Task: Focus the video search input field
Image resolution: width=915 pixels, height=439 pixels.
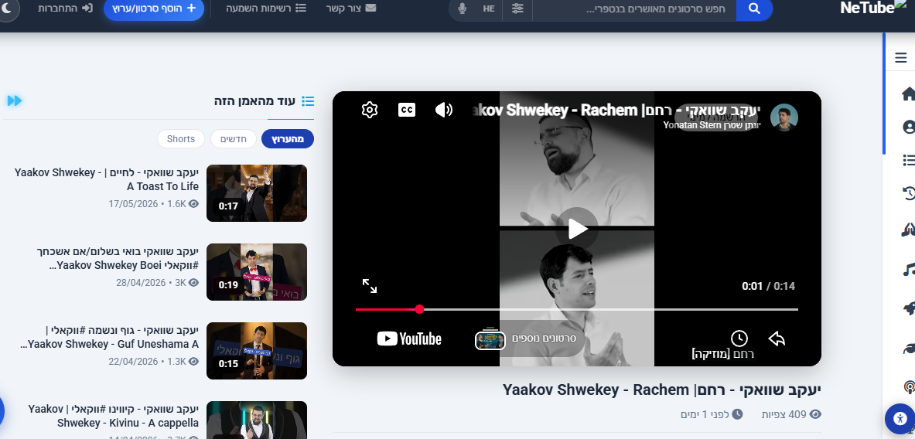Action: tap(634, 9)
